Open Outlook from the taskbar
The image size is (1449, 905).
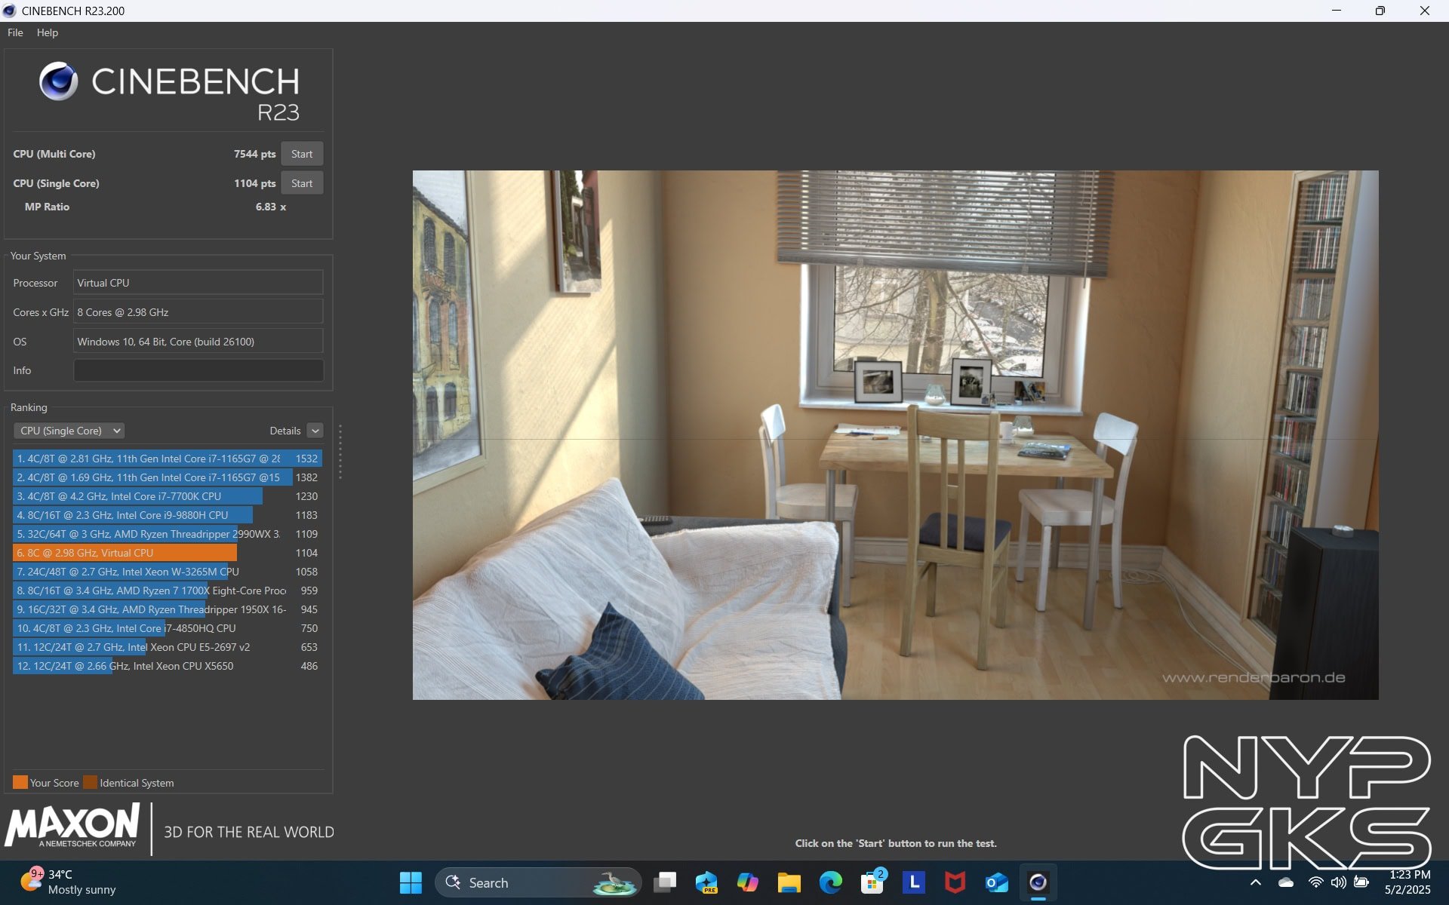pyautogui.click(x=997, y=882)
